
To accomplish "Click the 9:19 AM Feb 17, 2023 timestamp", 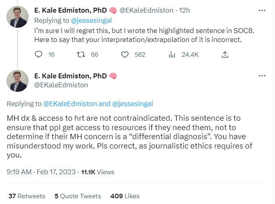I will [41, 172].
